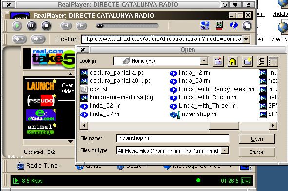Click the rewind playback button

click(66, 26)
